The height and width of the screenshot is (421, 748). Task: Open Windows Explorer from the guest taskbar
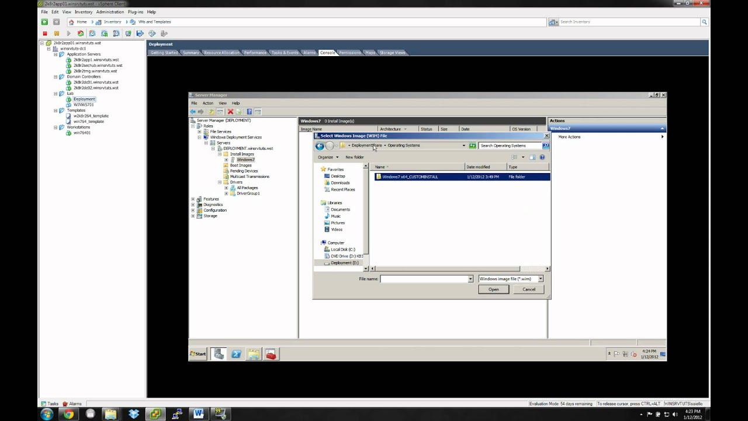click(x=253, y=354)
